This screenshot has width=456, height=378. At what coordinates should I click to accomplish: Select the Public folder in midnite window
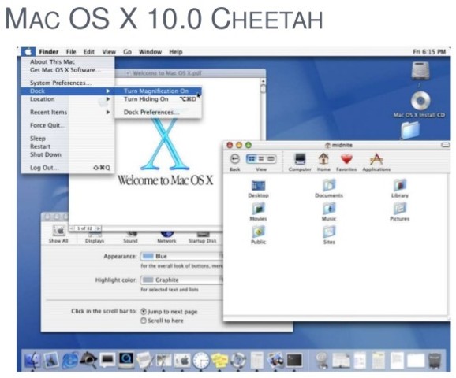(258, 235)
